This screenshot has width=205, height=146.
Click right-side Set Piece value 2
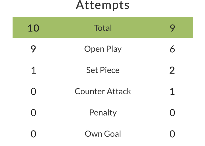172,70
